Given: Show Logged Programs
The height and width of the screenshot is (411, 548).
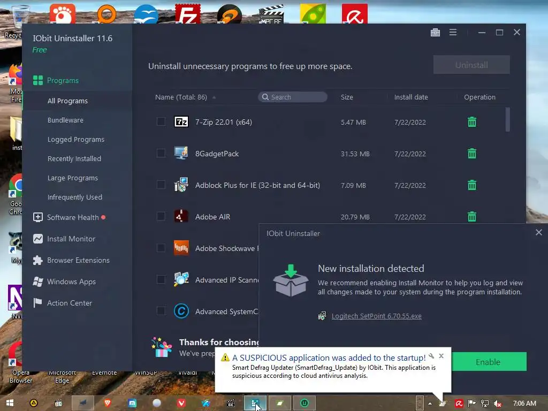Looking at the screenshot, I should pyautogui.click(x=76, y=140).
